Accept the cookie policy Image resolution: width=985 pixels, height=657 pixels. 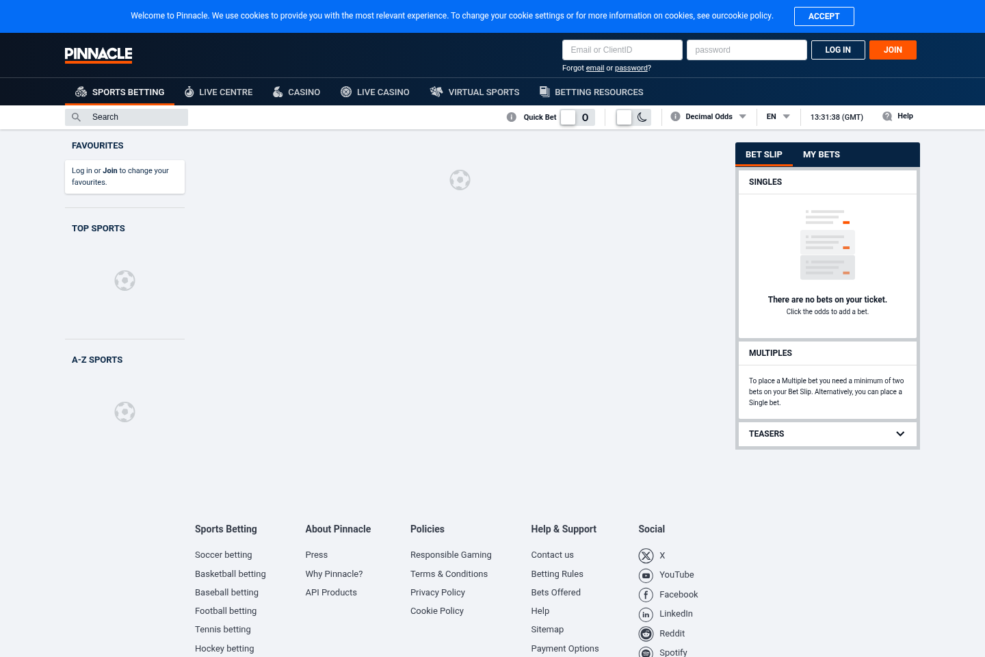click(x=824, y=16)
